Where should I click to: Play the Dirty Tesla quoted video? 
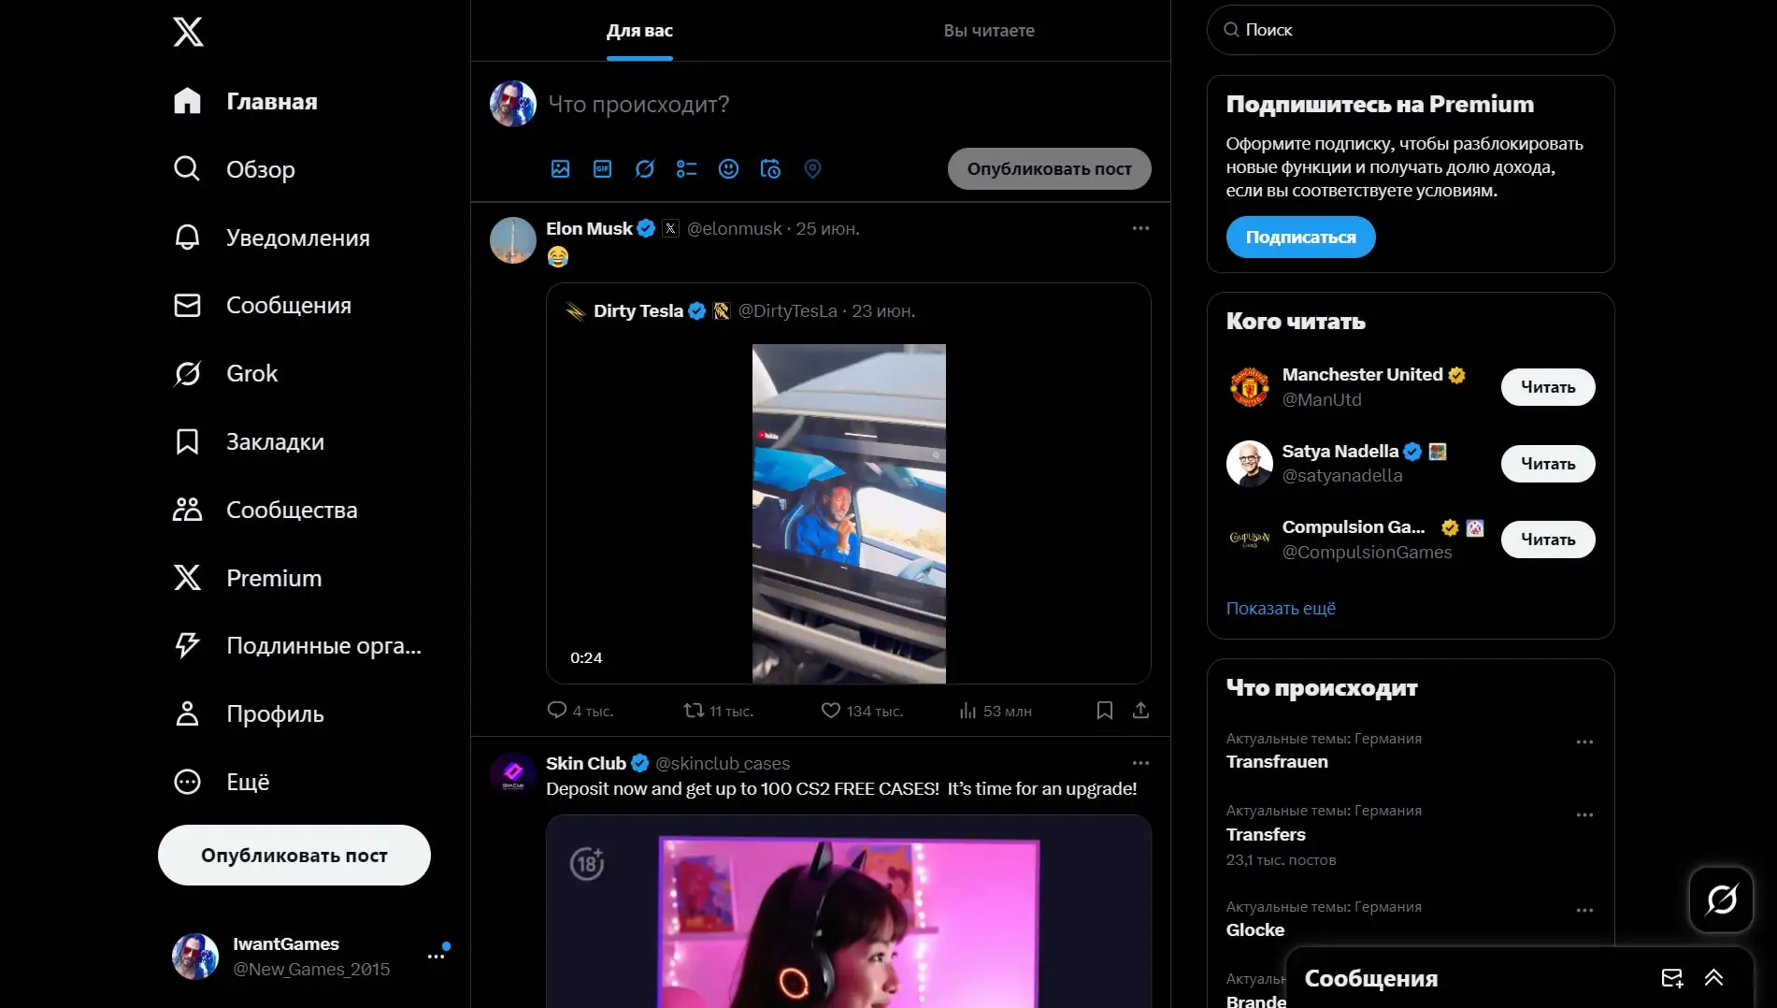[849, 513]
